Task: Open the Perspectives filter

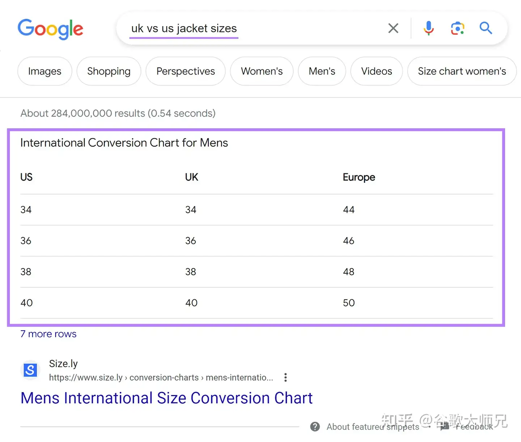Action: tap(186, 71)
